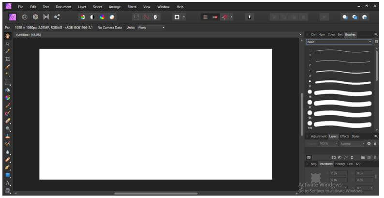Switch to the History tab

340,164
